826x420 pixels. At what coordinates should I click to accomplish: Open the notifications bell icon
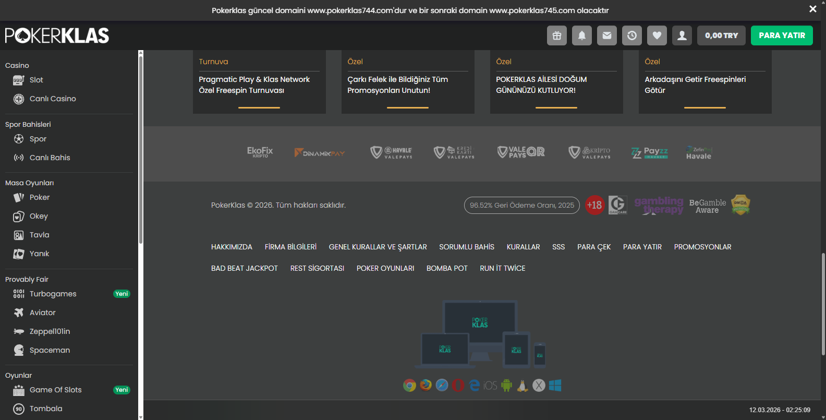pos(582,35)
